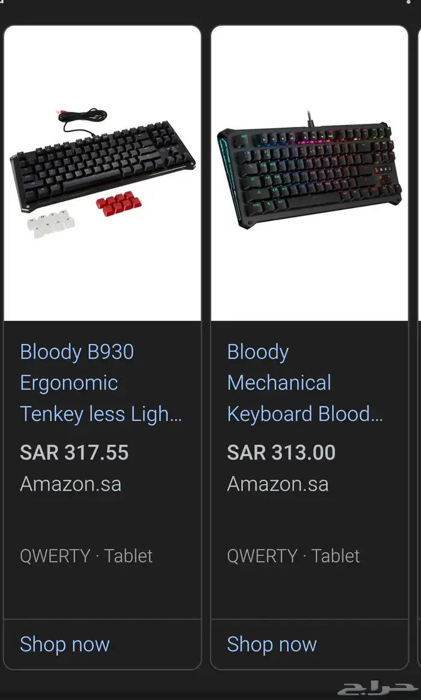Select Amazon.sa seller under SAR 313.00
This screenshot has height=700, width=421.
[278, 484]
